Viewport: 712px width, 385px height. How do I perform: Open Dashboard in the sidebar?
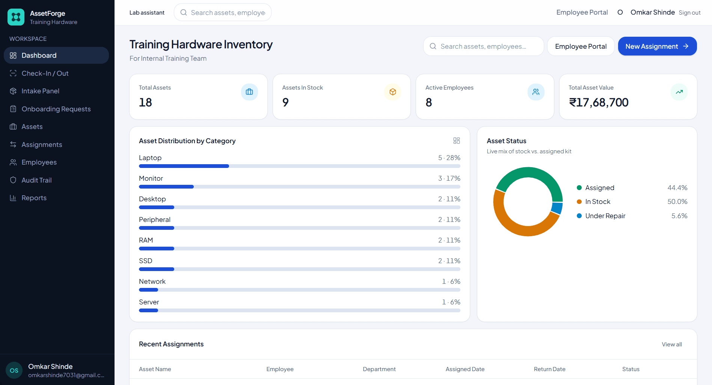pyautogui.click(x=56, y=55)
